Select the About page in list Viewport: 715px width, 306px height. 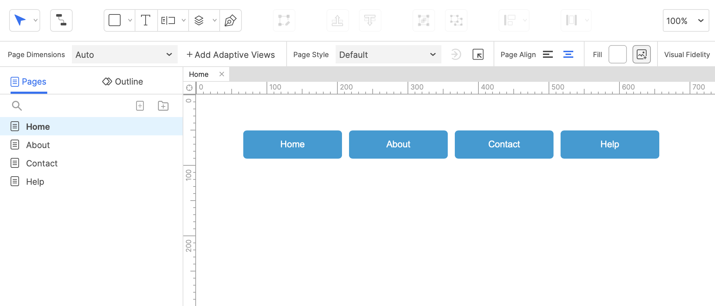coord(38,145)
